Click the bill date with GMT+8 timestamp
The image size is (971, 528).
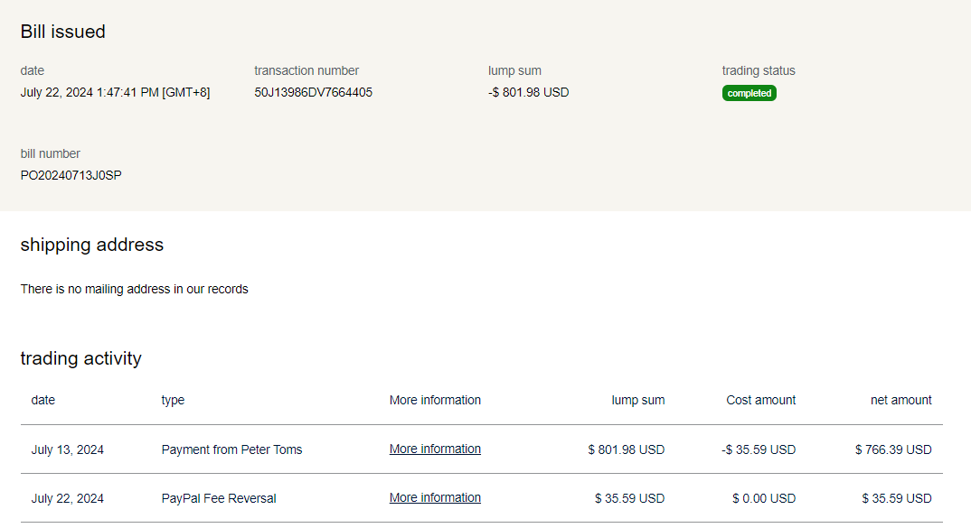tap(115, 92)
